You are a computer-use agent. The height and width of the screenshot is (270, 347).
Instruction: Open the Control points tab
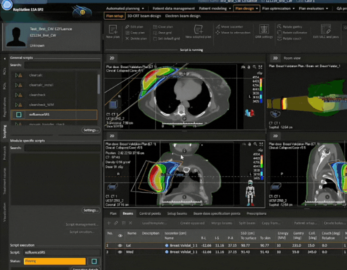coord(150,214)
